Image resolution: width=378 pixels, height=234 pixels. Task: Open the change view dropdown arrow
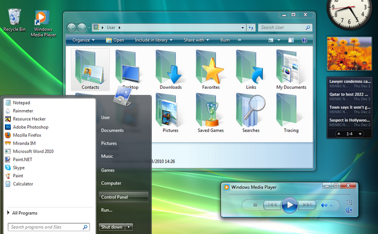(x=279, y=40)
